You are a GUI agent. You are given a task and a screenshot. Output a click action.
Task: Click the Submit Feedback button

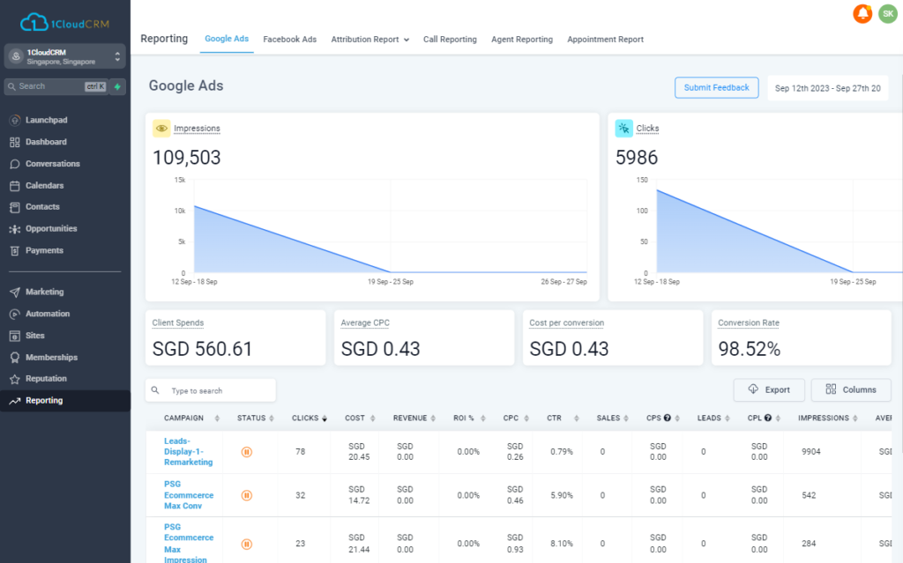pyautogui.click(x=716, y=87)
